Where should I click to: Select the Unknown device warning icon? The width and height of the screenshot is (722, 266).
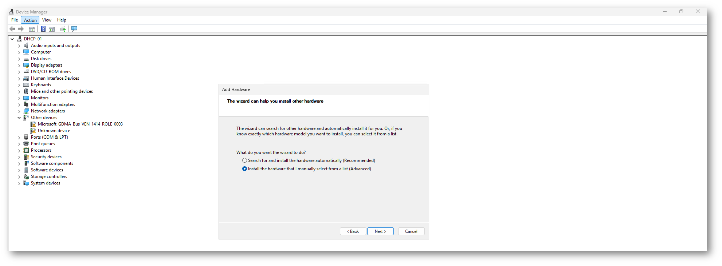(x=33, y=131)
